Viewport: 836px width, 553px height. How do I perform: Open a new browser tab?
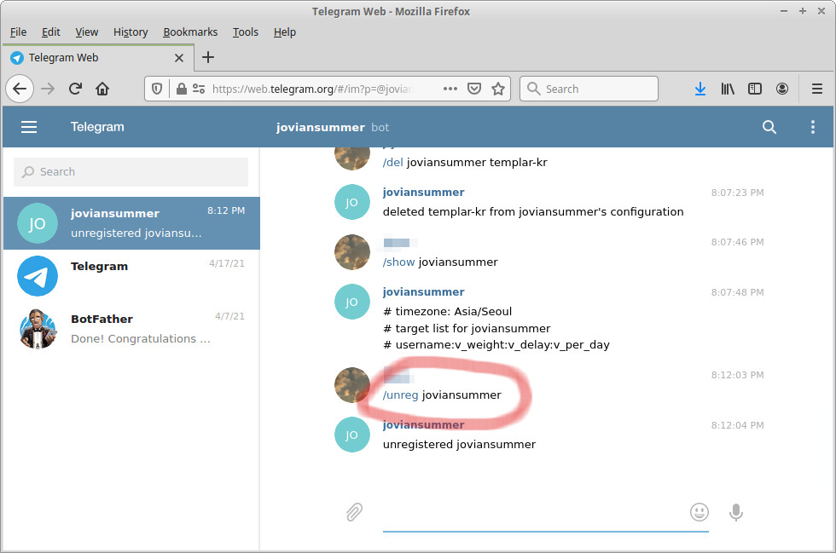pyautogui.click(x=208, y=57)
